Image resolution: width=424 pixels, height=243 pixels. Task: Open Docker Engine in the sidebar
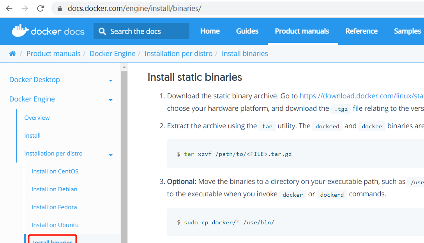click(32, 99)
